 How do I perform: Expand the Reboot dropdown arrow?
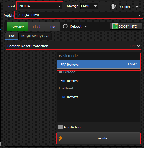[86, 26]
